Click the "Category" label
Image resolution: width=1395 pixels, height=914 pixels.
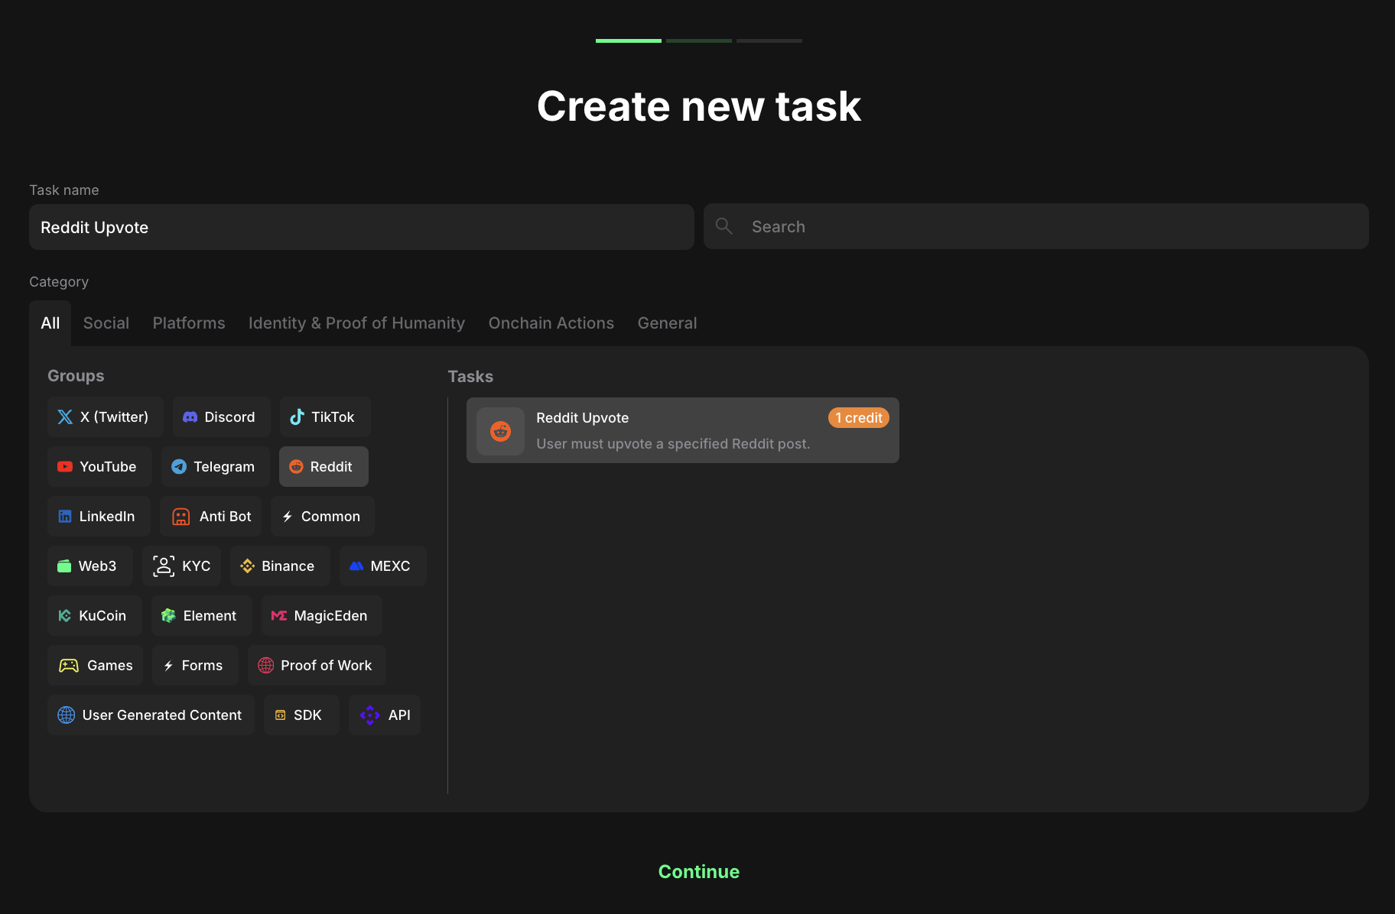[59, 282]
